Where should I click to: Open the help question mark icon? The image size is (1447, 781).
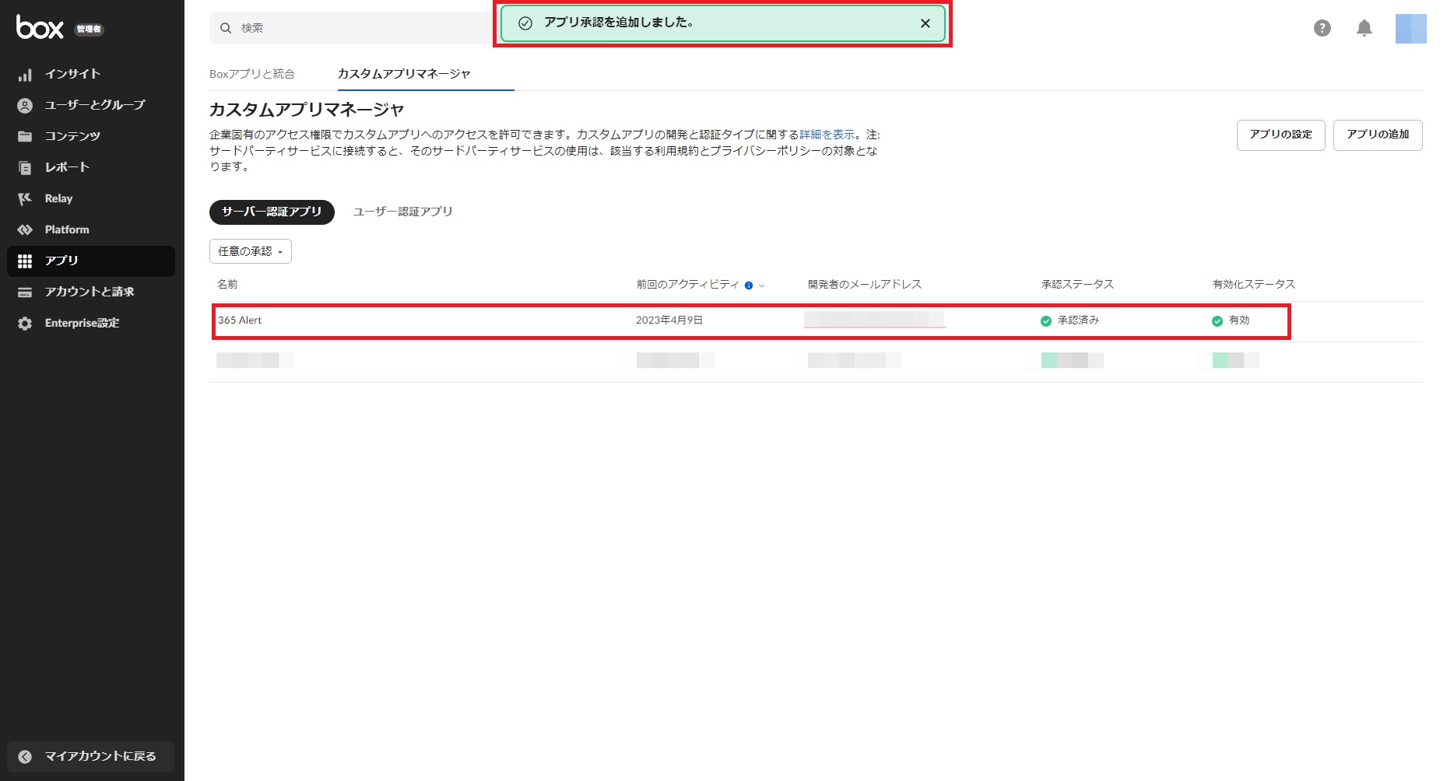[1322, 28]
